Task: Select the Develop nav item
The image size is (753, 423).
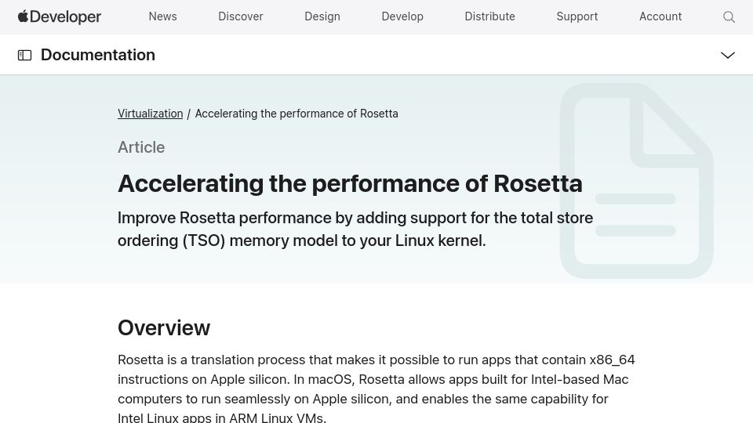Action: (x=402, y=16)
